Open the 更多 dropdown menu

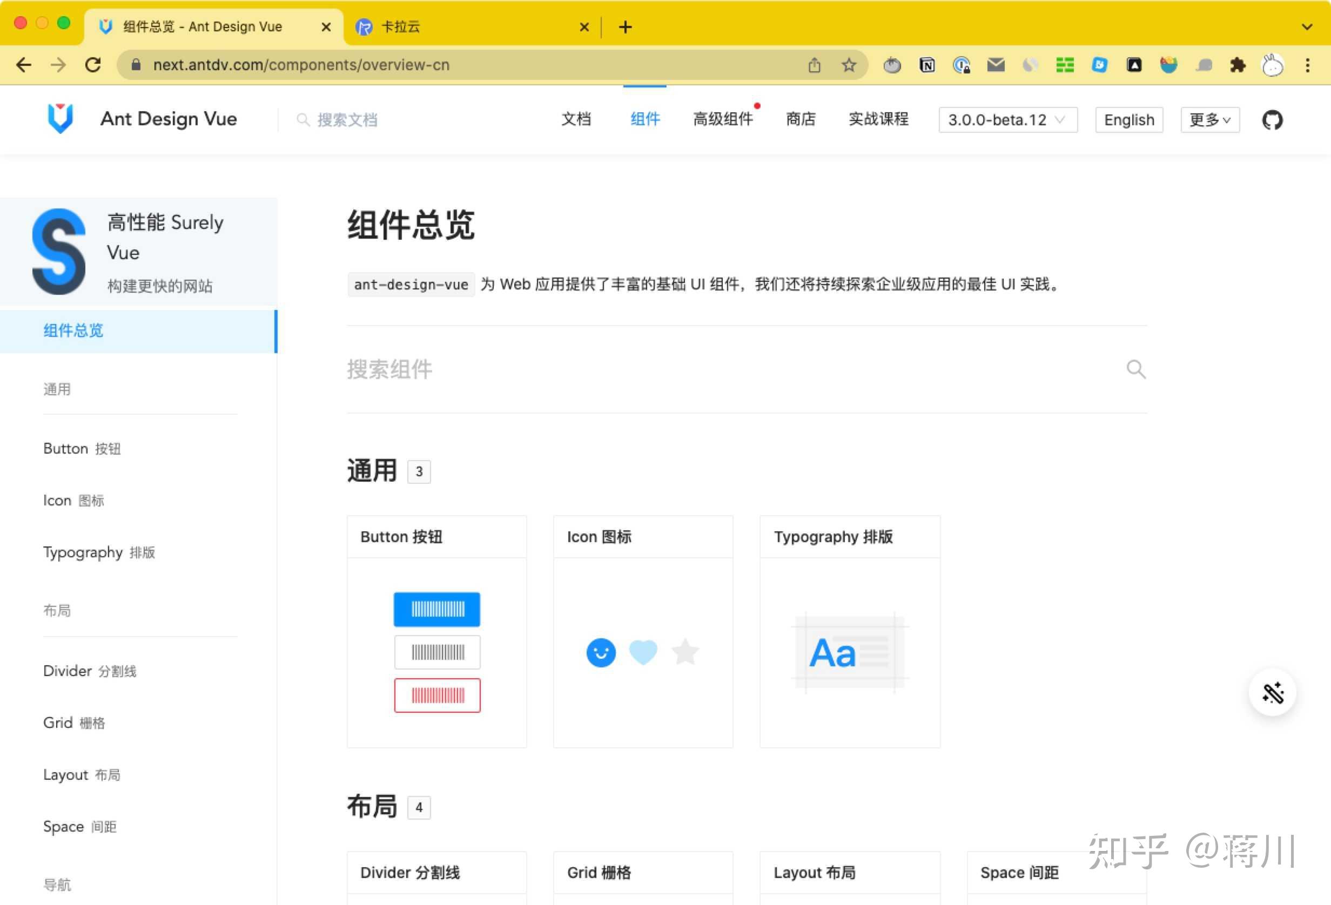click(x=1209, y=120)
